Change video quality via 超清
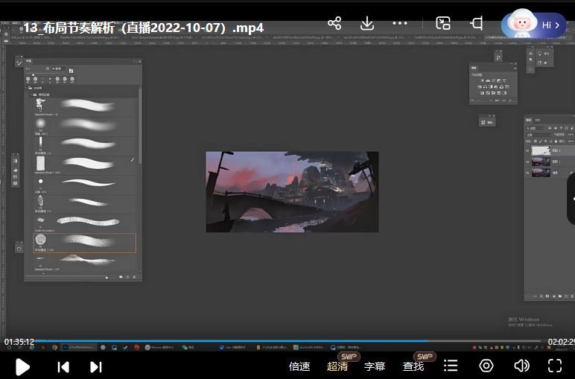The width and height of the screenshot is (575, 379). click(x=337, y=366)
